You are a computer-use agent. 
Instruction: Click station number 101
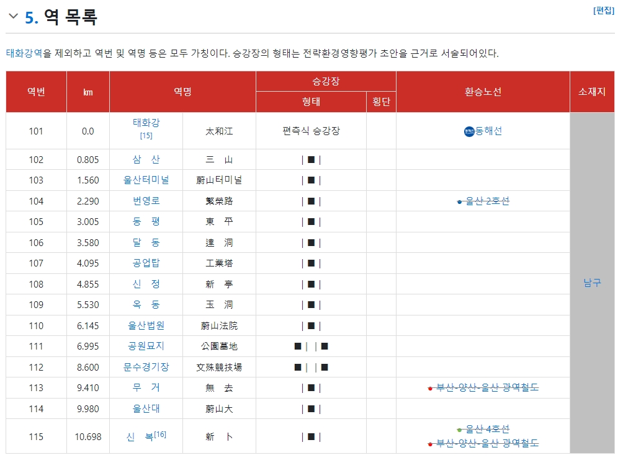click(36, 131)
